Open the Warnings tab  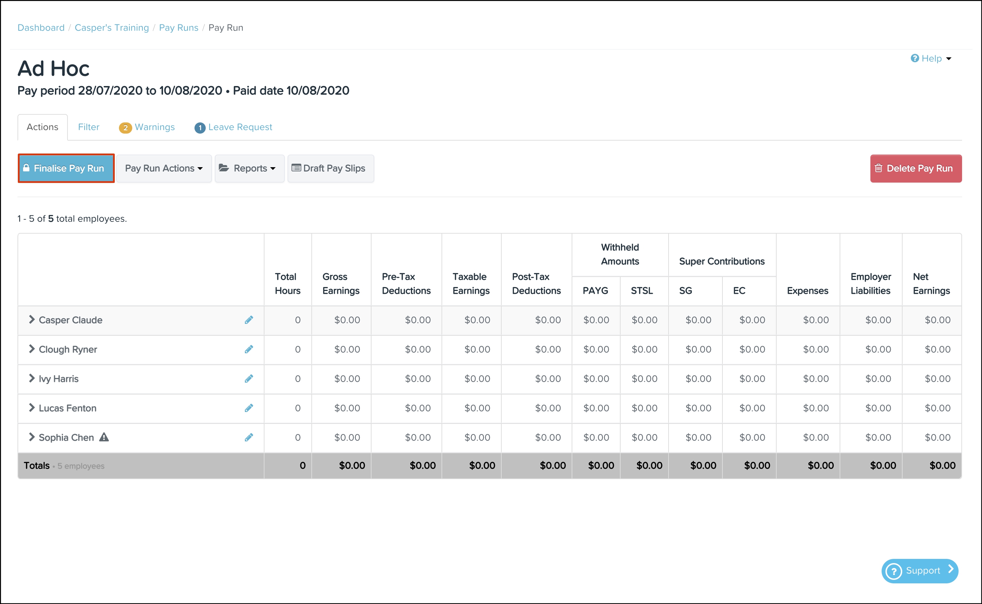(x=147, y=127)
